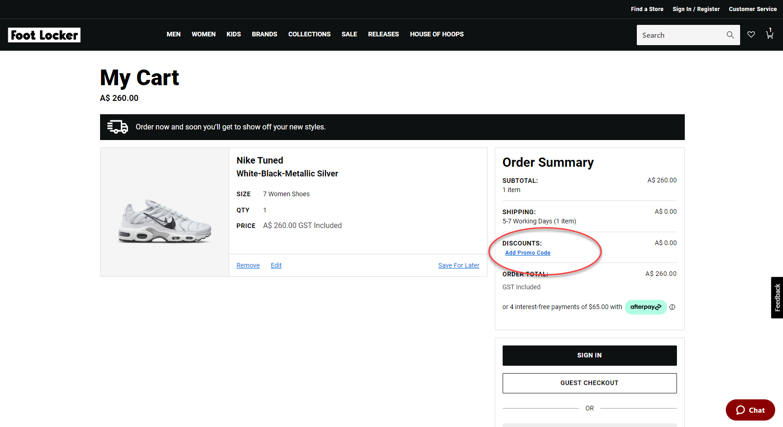Screen dimensions: 783x427
Task: Click the My Cart heading
Action: point(139,77)
